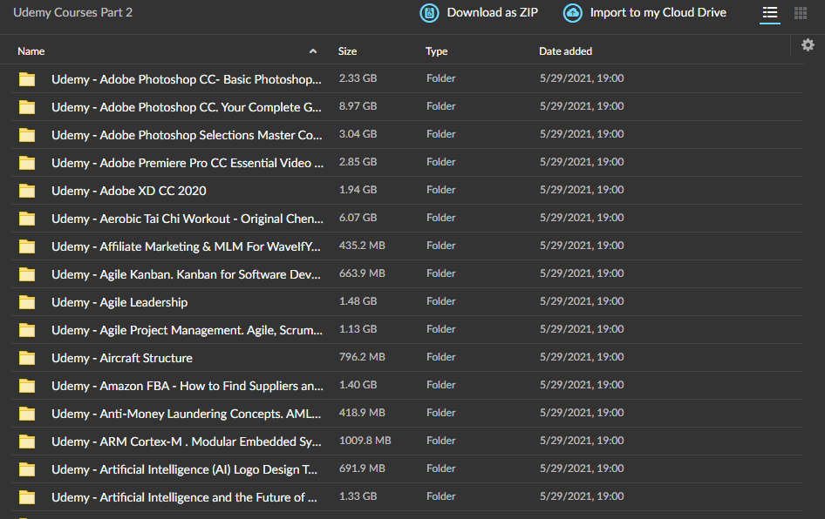This screenshot has height=519, width=825.
Task: Click the '3.04 GB' size value
Action: (x=358, y=134)
